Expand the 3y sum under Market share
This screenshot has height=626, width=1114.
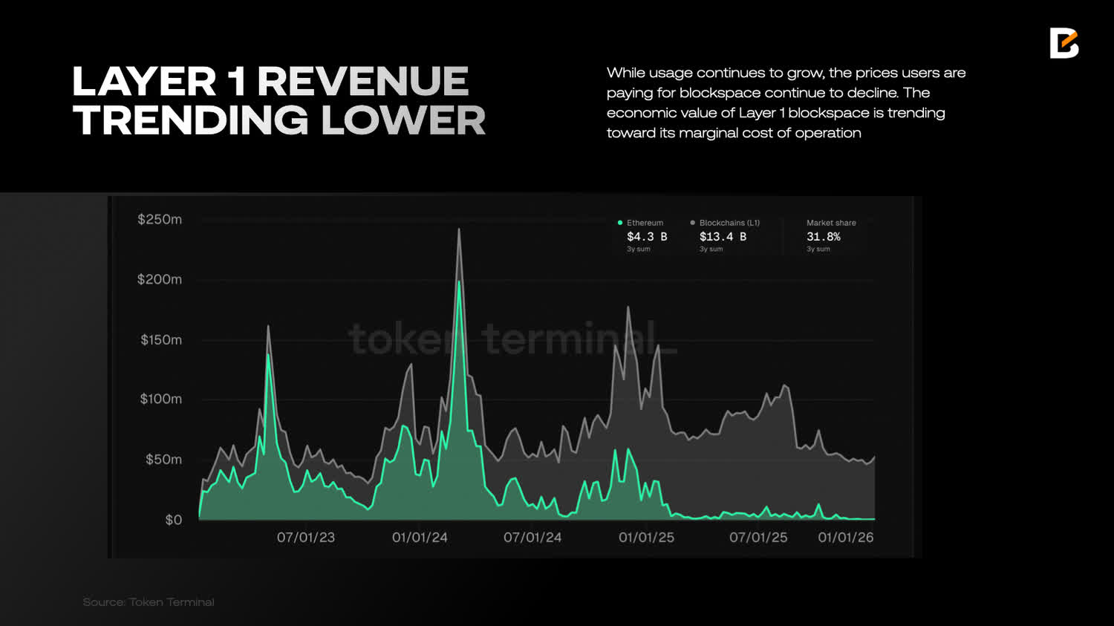pyautogui.click(x=818, y=249)
